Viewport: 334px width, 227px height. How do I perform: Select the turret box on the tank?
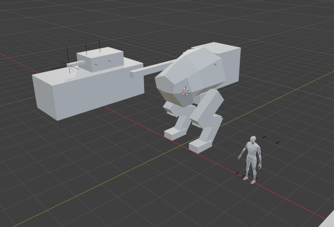[100, 59]
